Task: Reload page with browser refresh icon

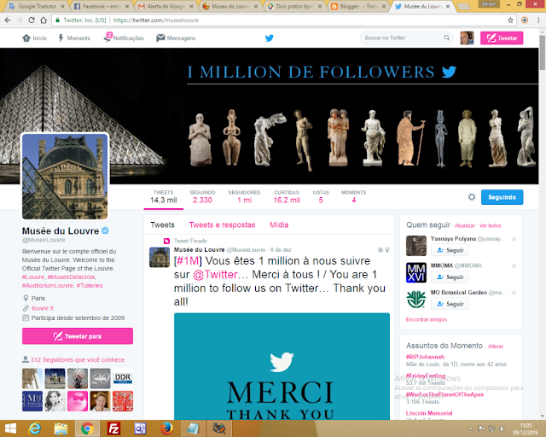Action: point(32,20)
